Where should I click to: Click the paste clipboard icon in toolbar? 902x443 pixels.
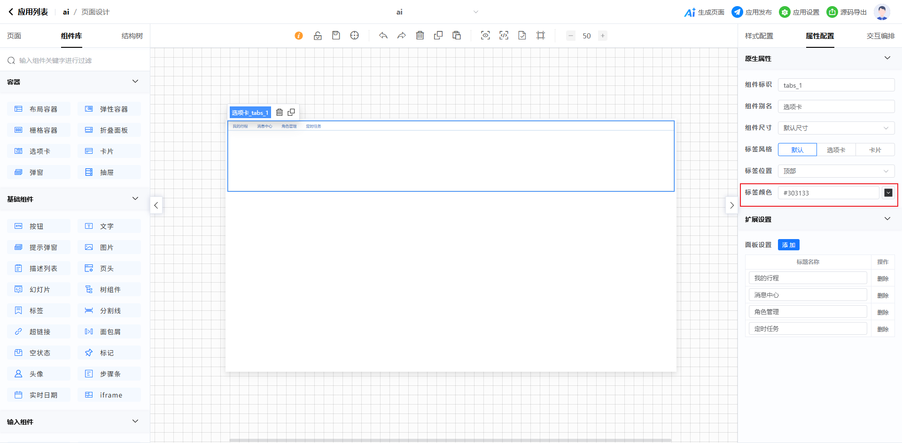pyautogui.click(x=457, y=36)
